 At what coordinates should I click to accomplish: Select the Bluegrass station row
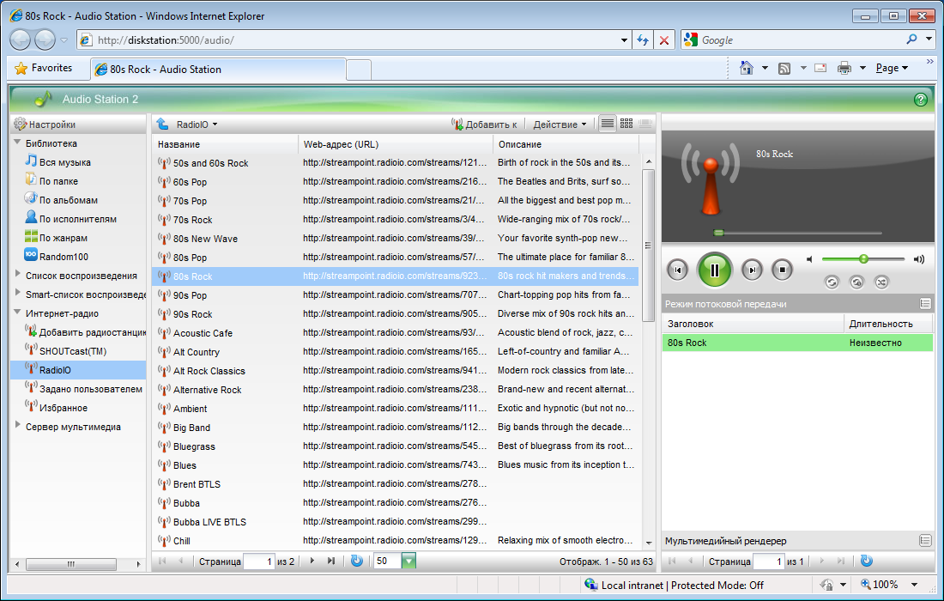pyautogui.click(x=395, y=446)
